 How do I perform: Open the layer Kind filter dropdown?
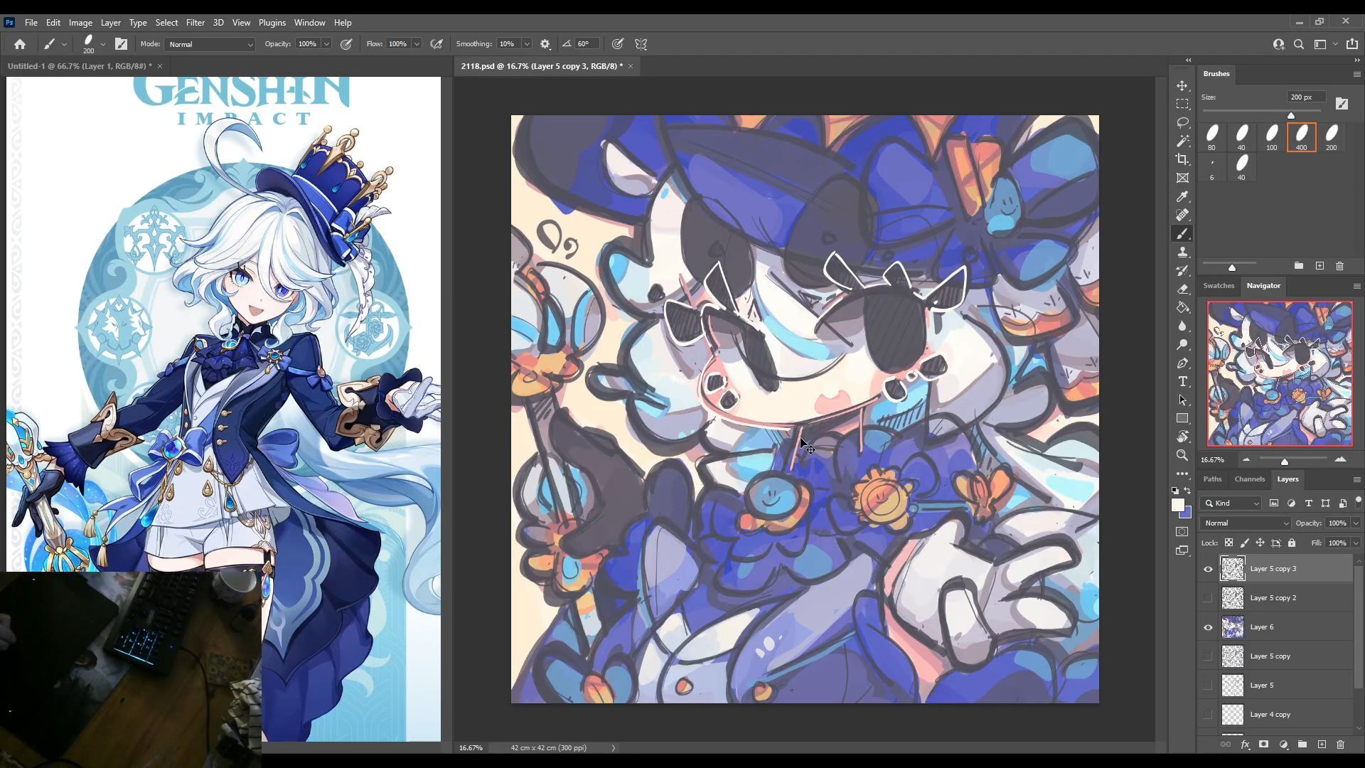coord(1231,503)
